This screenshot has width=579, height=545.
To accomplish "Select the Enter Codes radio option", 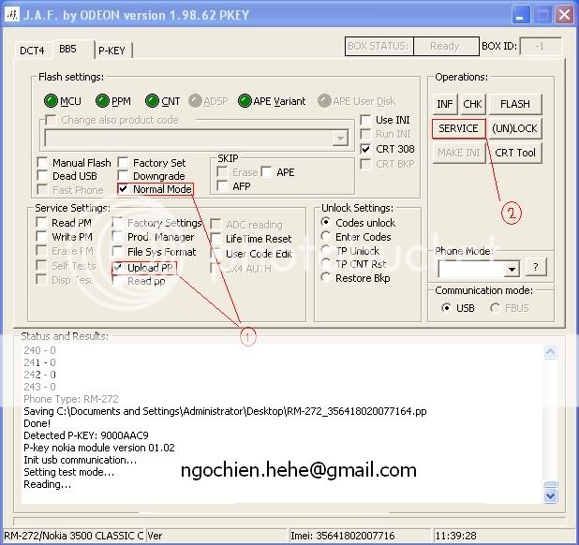I will [x=326, y=237].
